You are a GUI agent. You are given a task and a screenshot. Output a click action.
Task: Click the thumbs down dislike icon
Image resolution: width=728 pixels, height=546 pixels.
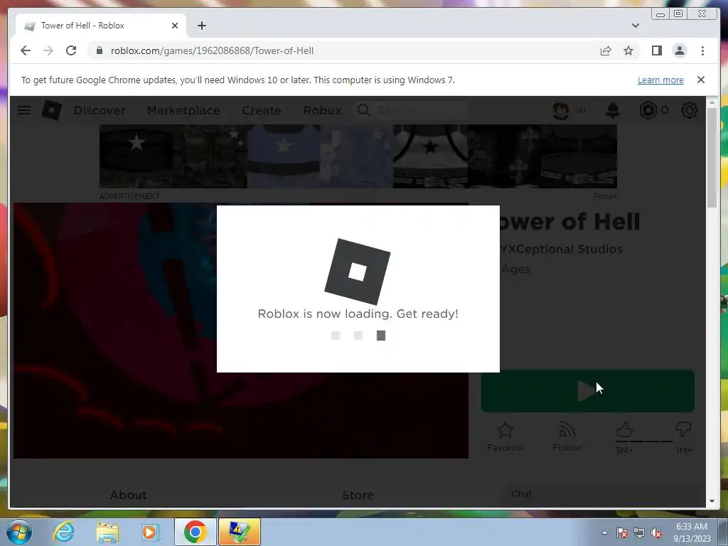point(683,429)
